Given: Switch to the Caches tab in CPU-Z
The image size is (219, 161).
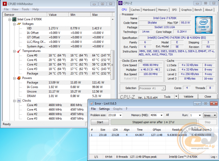Looking at the screenshot, I should pos(135,10).
